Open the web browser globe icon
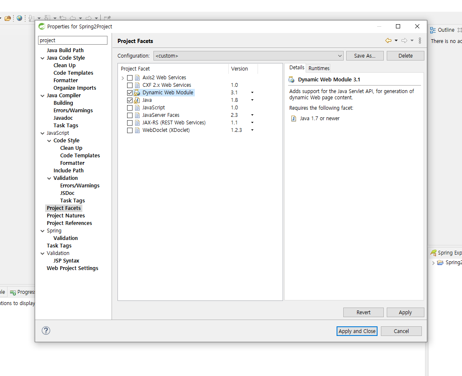462x376 pixels. click(20, 18)
